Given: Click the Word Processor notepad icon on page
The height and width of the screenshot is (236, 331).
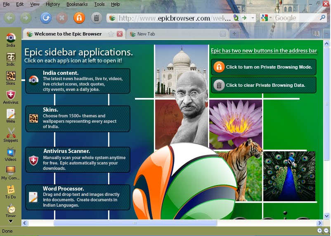Looking at the screenshot, I should pyautogui.click(x=33, y=197).
